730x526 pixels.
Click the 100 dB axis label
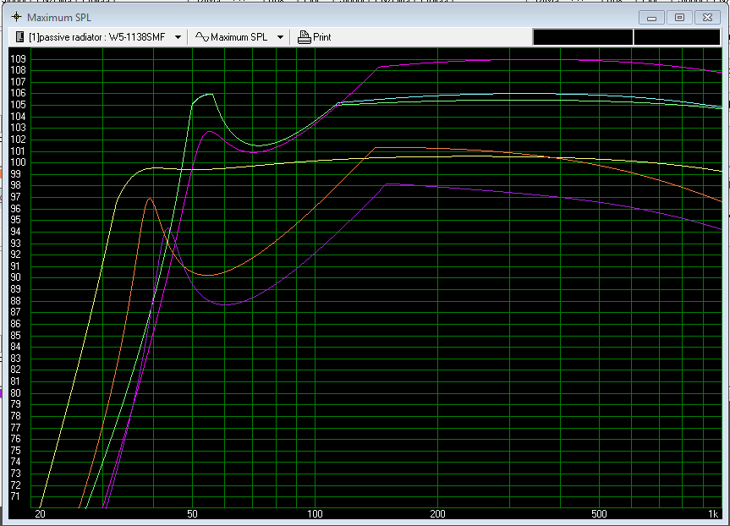coord(18,162)
